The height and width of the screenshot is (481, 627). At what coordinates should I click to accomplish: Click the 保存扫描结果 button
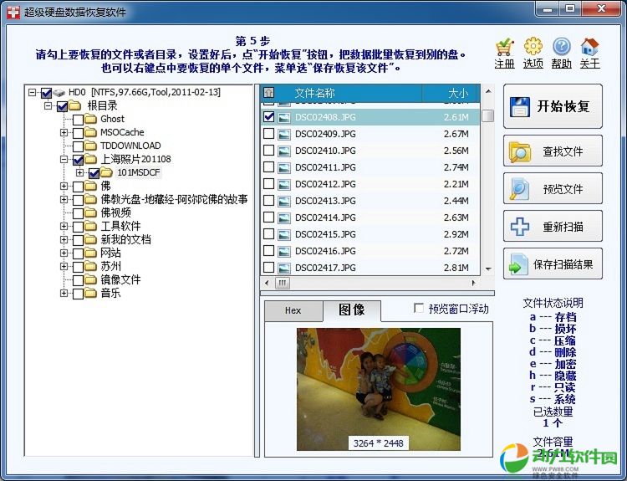tap(552, 264)
